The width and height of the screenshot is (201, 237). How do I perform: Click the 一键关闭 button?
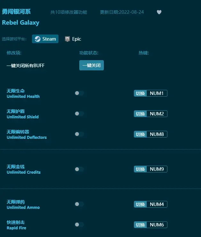pyautogui.click(x=91, y=65)
